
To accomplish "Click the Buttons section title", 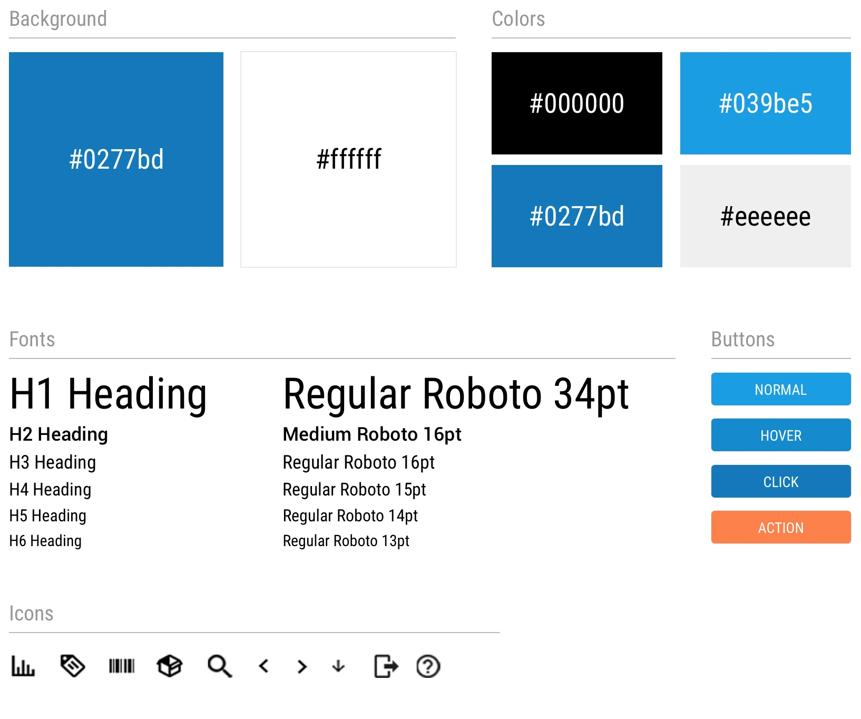I will click(743, 339).
